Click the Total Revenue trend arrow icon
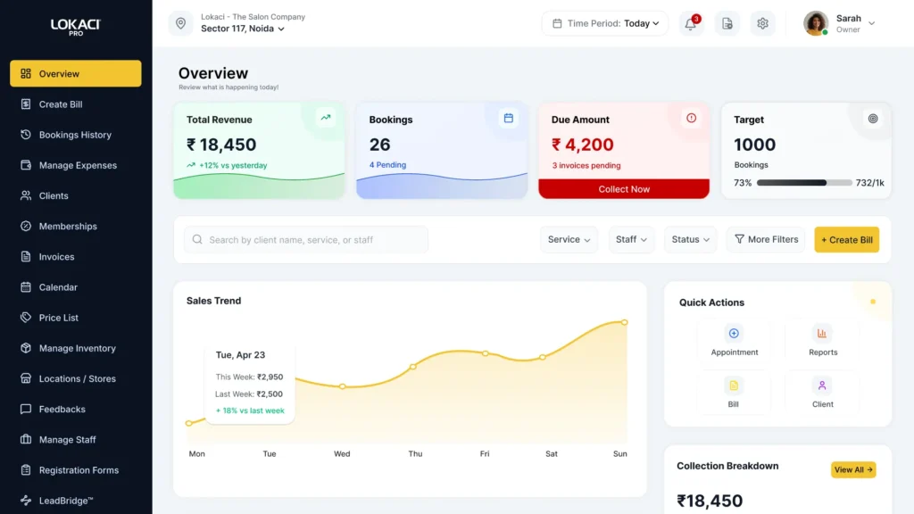The image size is (914, 514). (326, 117)
